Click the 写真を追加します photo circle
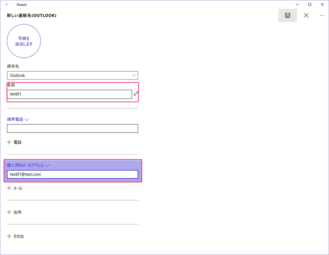Viewport: 329px width, 255px height. [24, 41]
